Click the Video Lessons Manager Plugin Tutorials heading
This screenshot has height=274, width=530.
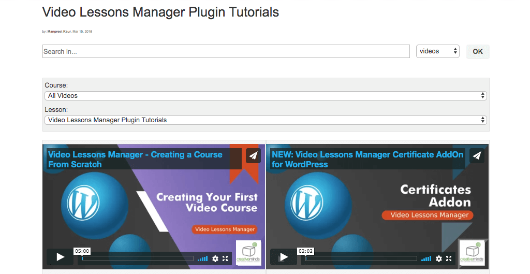[160, 12]
